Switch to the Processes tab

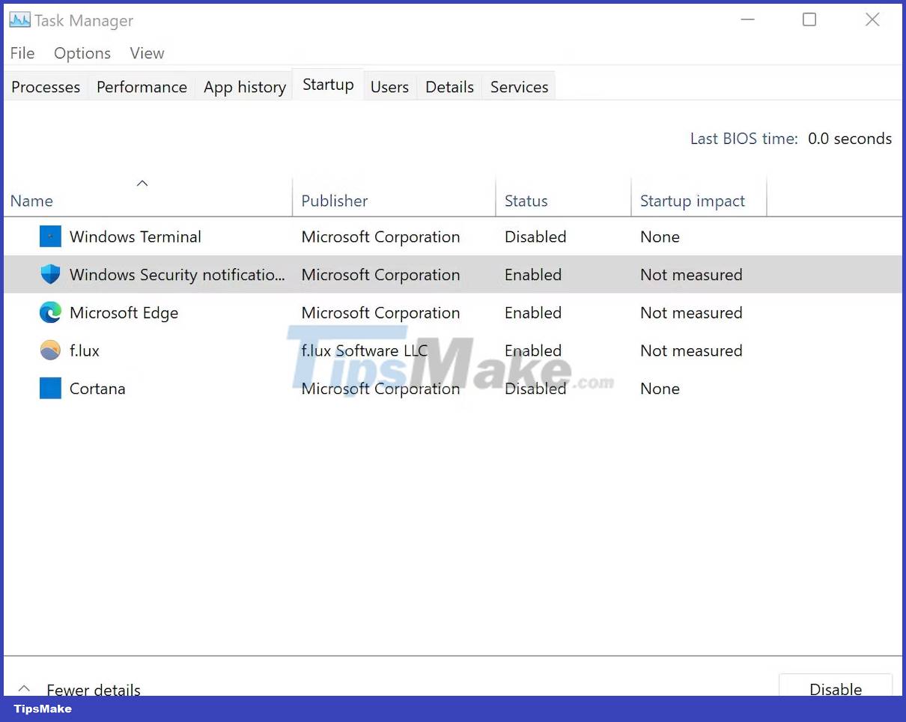(46, 87)
